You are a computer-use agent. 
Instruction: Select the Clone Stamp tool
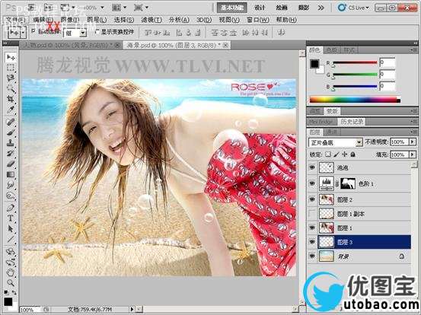tap(11, 143)
